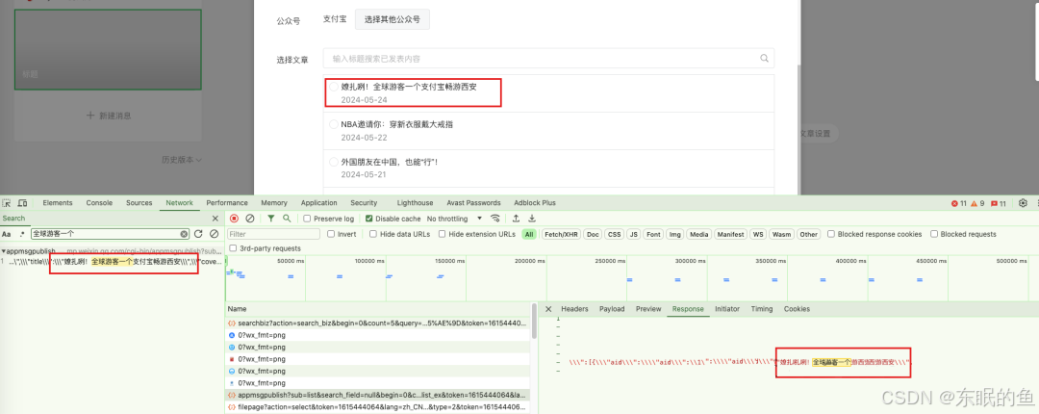Refresh the search results
Image resolution: width=1039 pixels, height=414 pixels.
point(198,234)
